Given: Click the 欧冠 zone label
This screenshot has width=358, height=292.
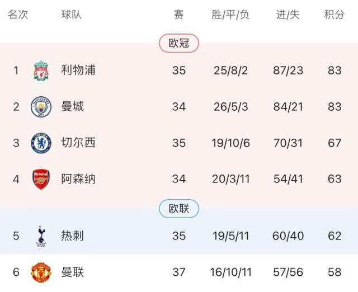Looking at the screenshot, I should (179, 43).
